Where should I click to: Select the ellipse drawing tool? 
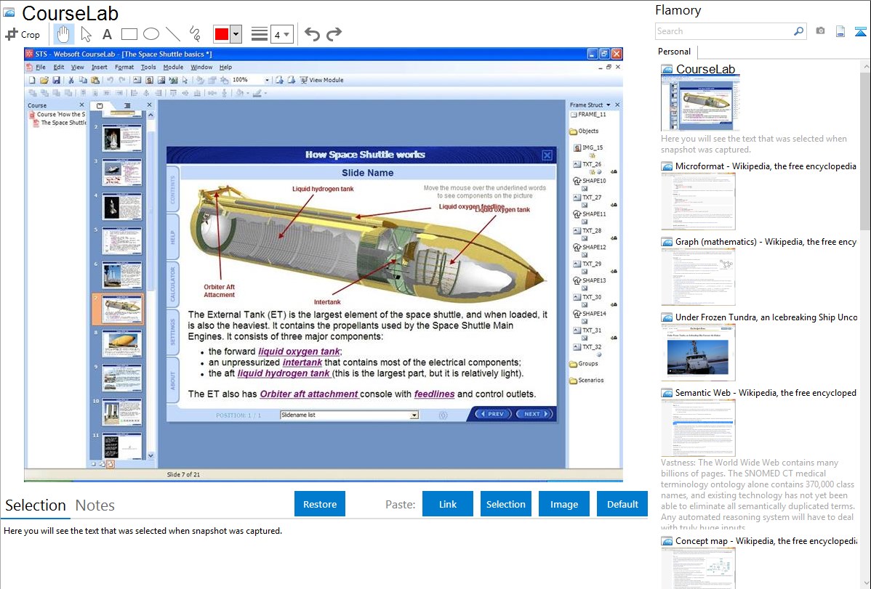click(x=151, y=34)
